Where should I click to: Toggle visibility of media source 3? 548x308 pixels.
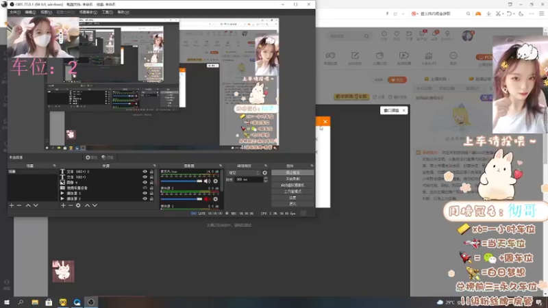coord(145,193)
